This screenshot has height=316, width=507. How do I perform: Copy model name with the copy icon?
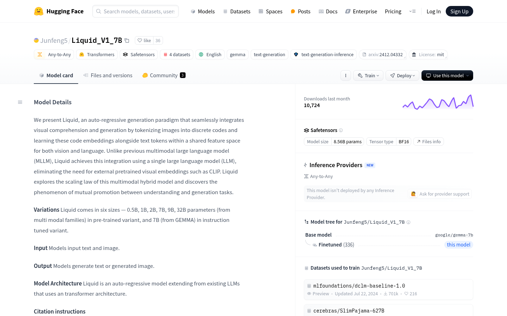tap(127, 41)
